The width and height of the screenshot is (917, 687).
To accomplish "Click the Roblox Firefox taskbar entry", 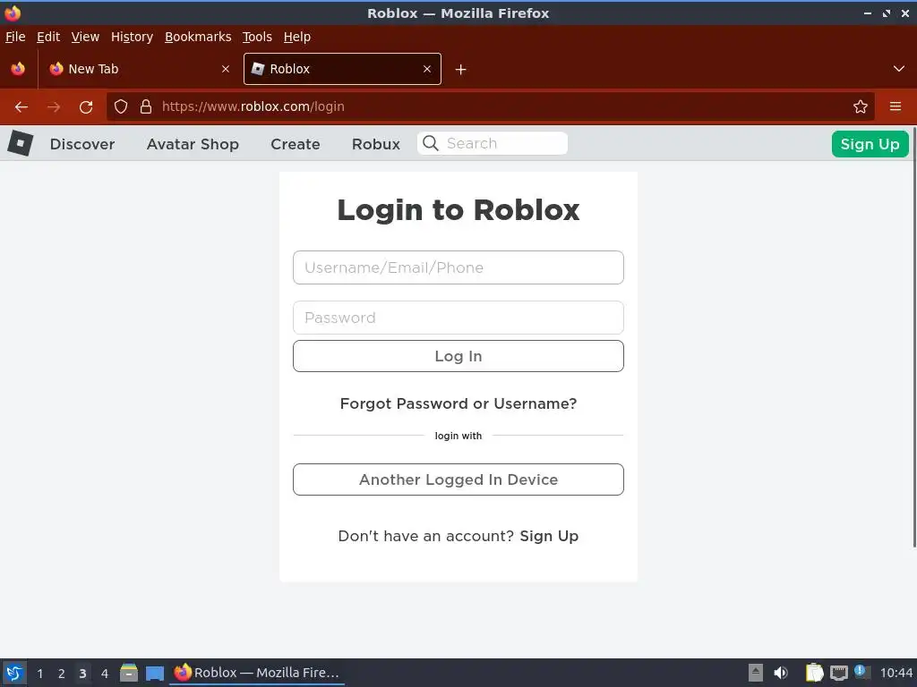I will (x=257, y=673).
